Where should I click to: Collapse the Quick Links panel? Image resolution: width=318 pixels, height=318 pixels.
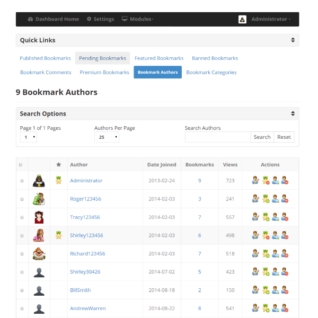coord(293,40)
